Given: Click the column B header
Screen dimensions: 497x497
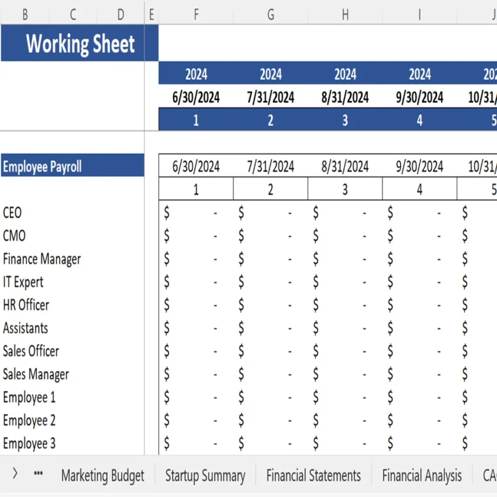Looking at the screenshot, I should pyautogui.click(x=25, y=13).
